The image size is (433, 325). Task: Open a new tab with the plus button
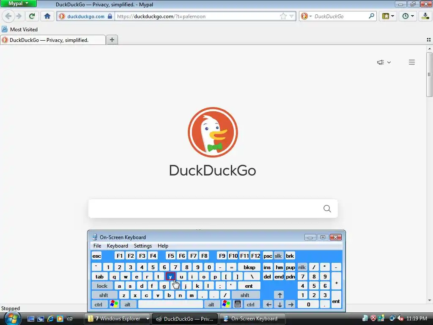tap(112, 40)
